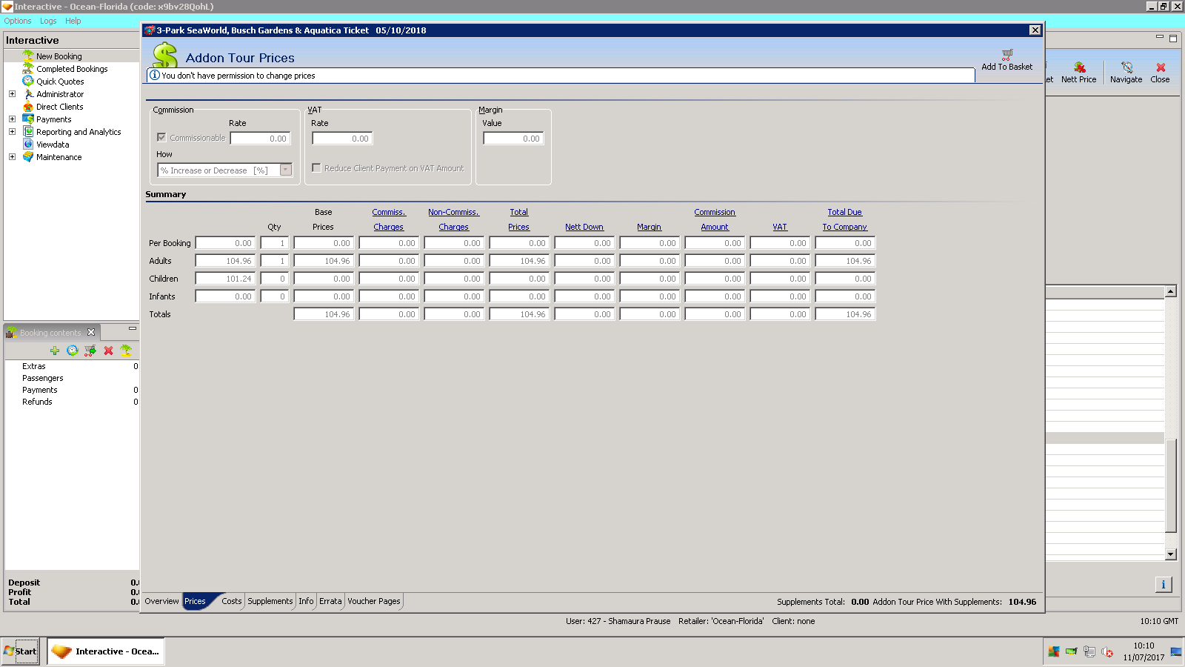Image resolution: width=1185 pixels, height=667 pixels.
Task: Click the blue info button at bottom right
Action: tap(1163, 585)
